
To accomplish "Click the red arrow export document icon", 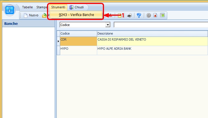I will (x=155, y=15).
